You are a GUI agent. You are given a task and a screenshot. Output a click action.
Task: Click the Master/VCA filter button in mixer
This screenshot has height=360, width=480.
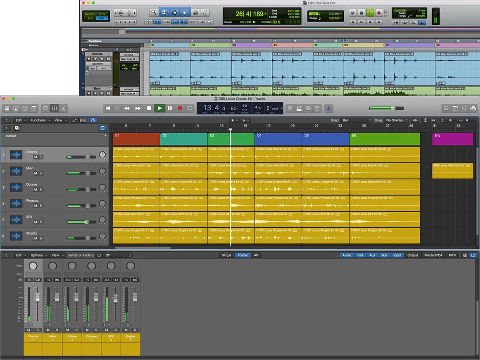(x=433, y=255)
